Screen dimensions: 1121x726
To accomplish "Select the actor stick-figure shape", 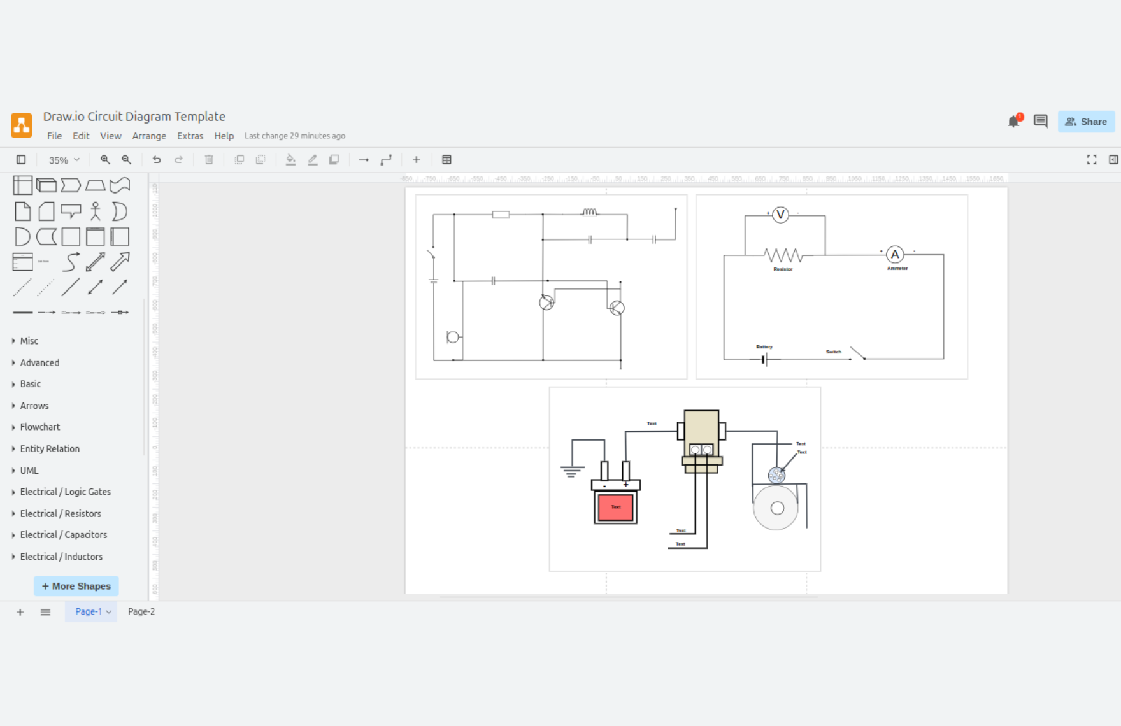I will tap(95, 211).
